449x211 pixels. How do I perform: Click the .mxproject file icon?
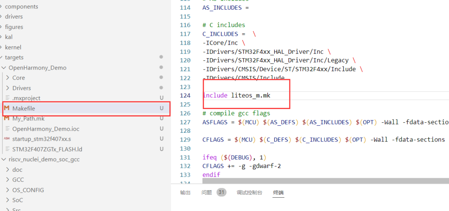(x=7, y=98)
